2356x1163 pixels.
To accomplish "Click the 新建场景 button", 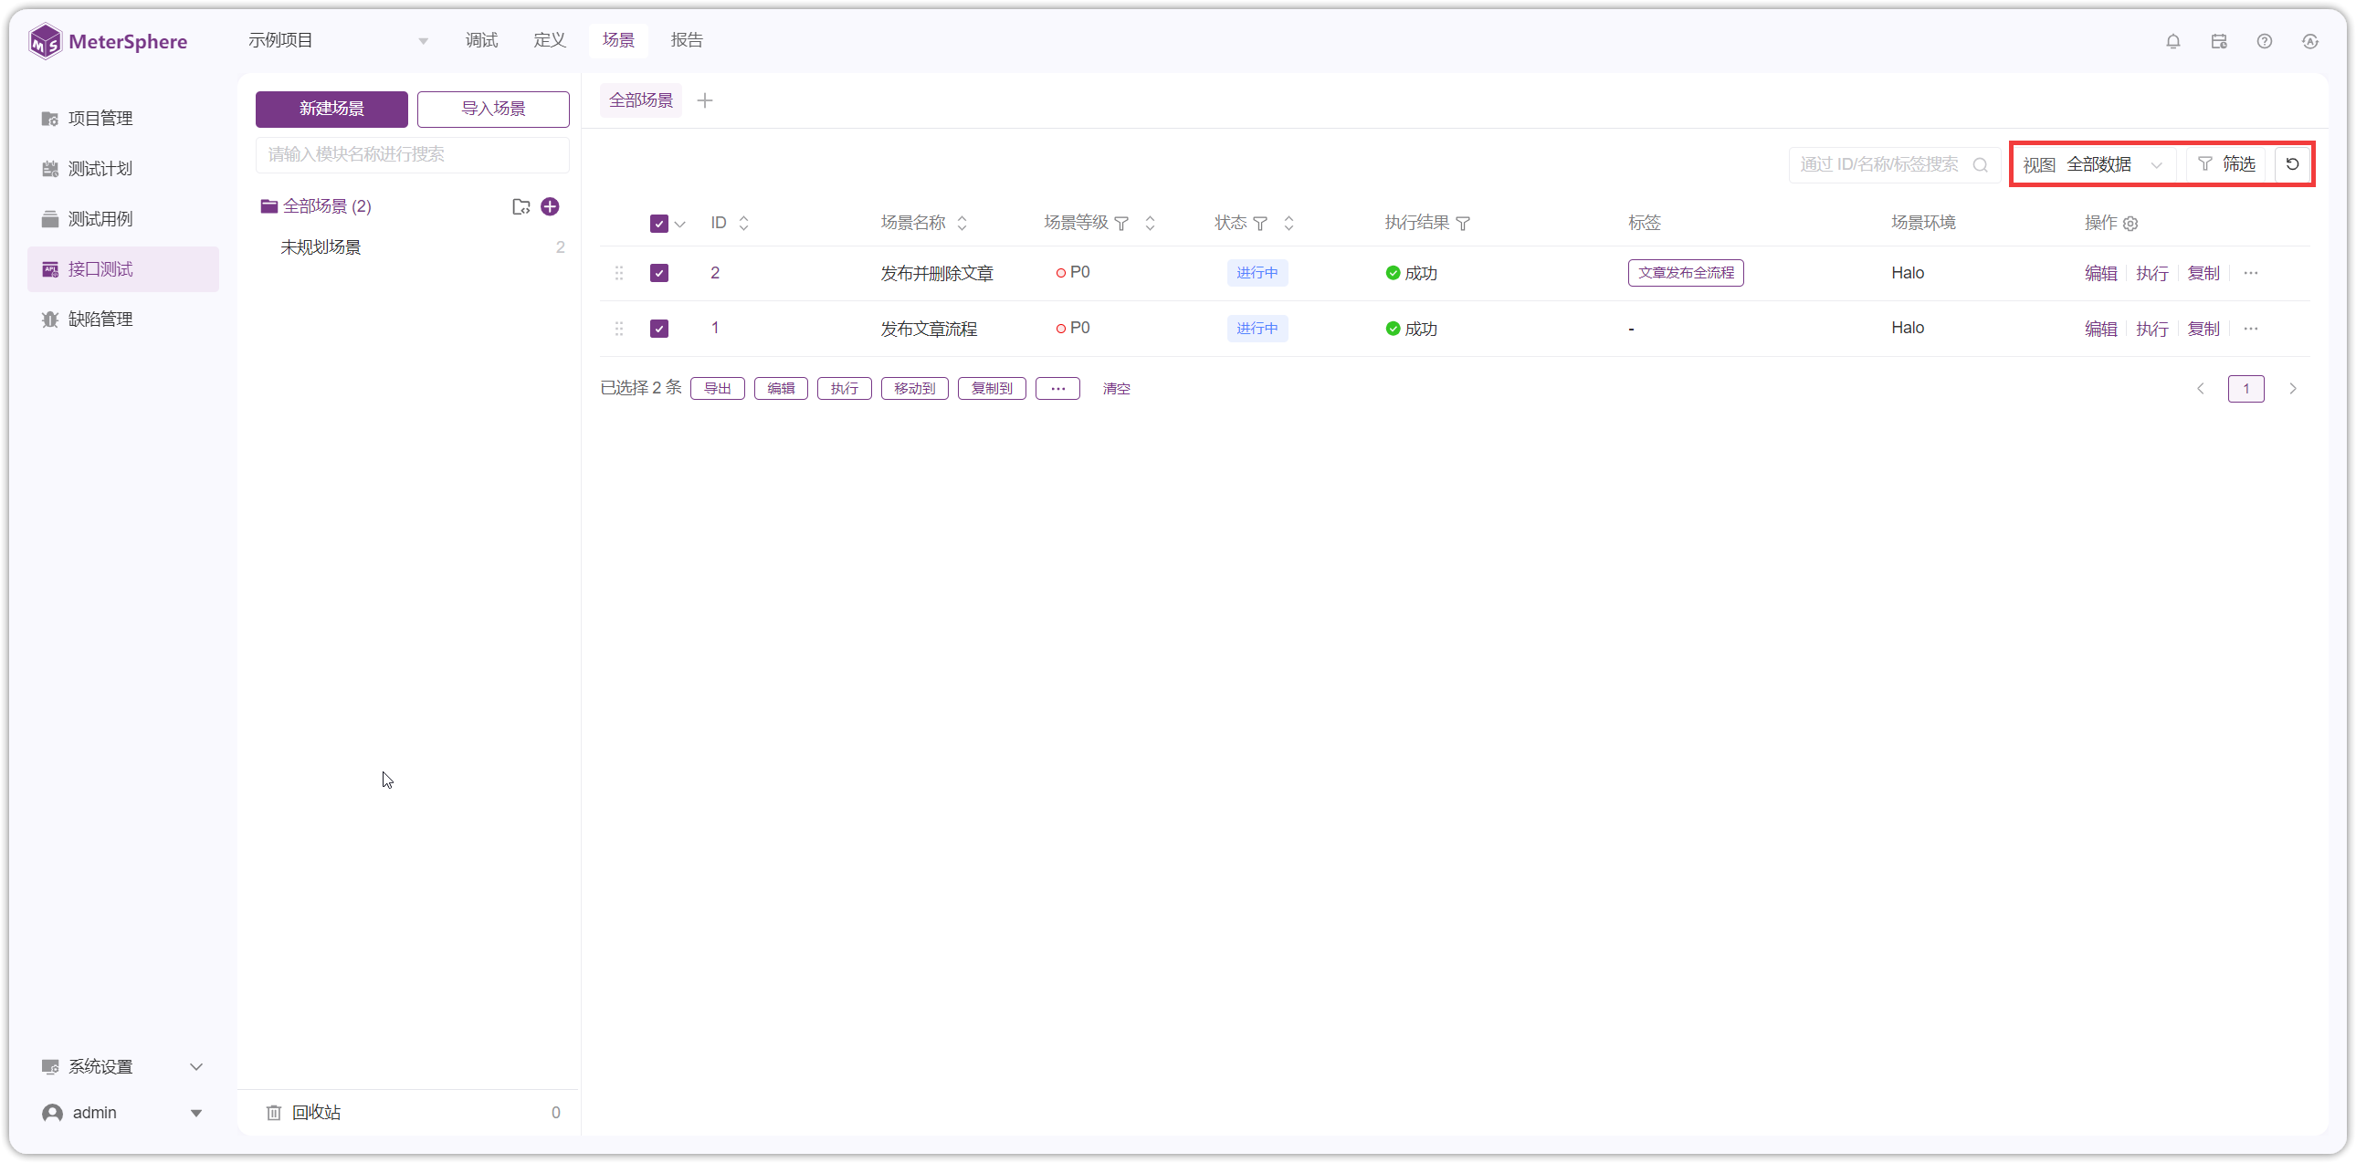I will [331, 109].
